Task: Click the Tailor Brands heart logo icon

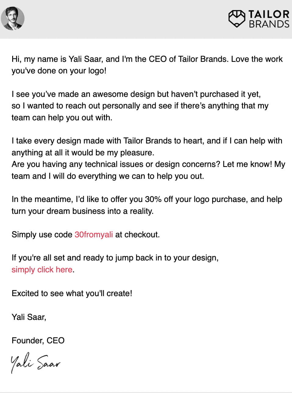Action: click(237, 18)
